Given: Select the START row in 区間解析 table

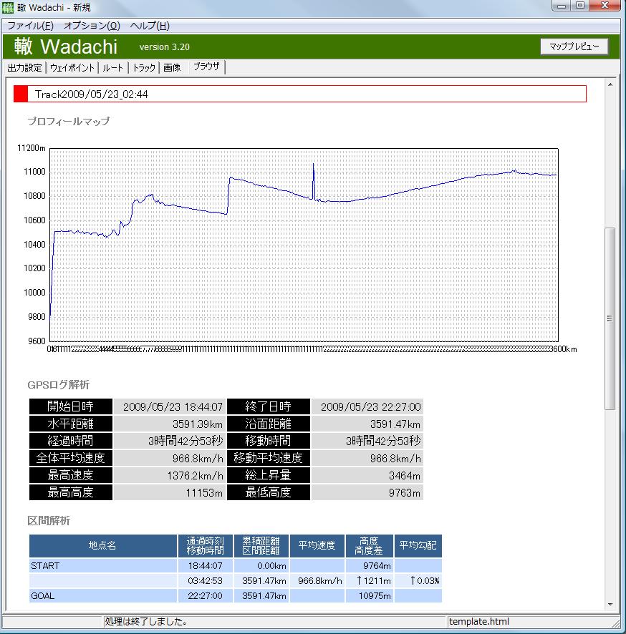Looking at the screenshot, I should tap(102, 565).
